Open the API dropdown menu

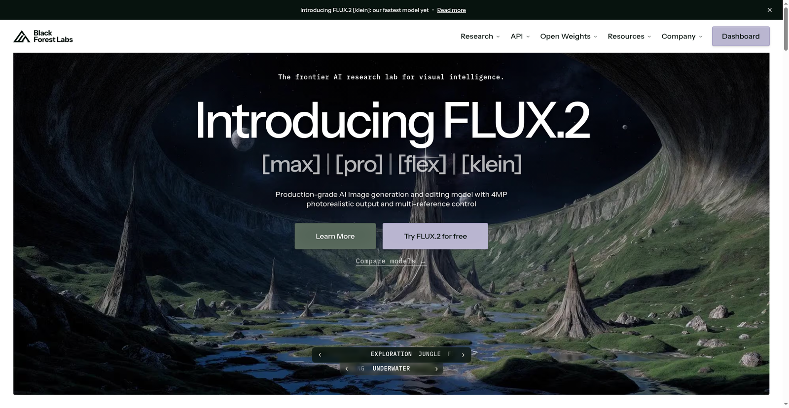520,36
